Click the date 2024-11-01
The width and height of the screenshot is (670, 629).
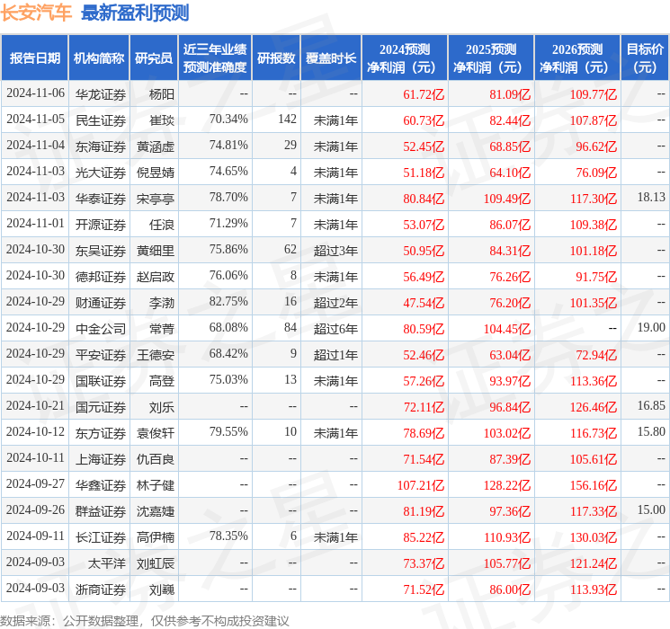(35, 224)
